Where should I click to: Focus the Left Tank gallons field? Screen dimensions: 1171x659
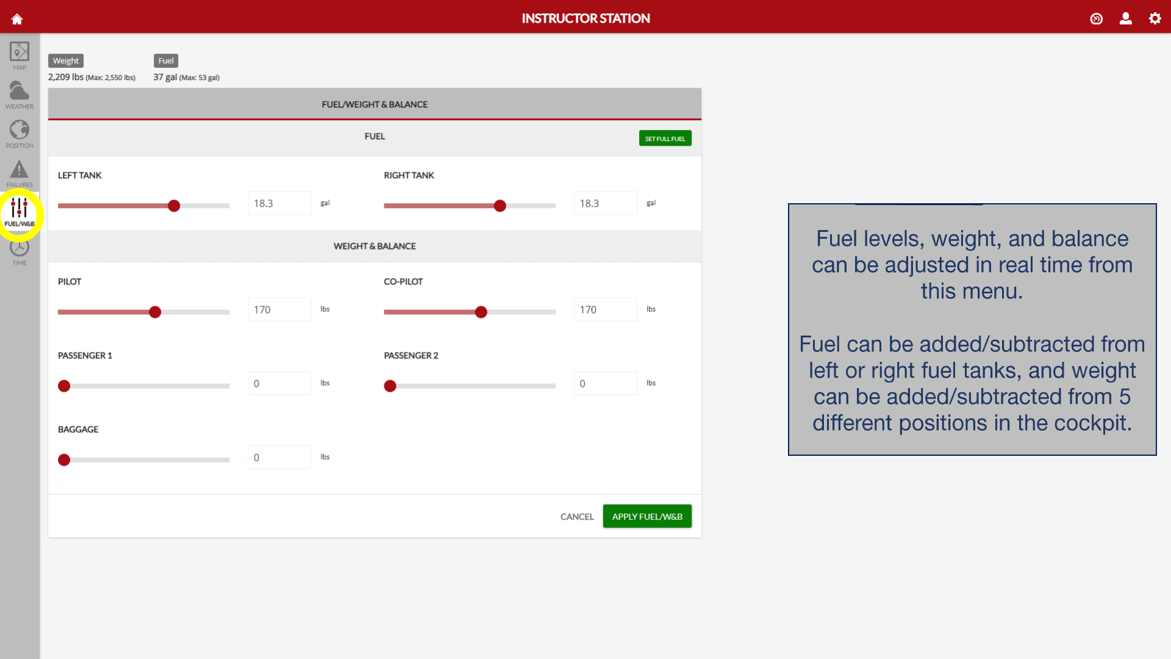(x=279, y=203)
